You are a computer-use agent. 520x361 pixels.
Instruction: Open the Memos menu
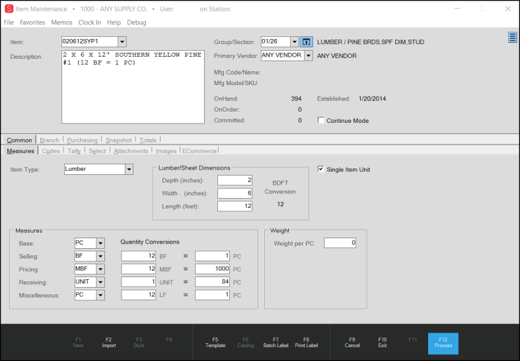click(x=61, y=22)
